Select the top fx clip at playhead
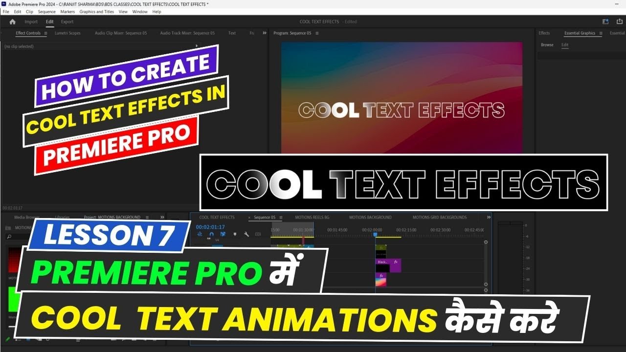 (381, 251)
